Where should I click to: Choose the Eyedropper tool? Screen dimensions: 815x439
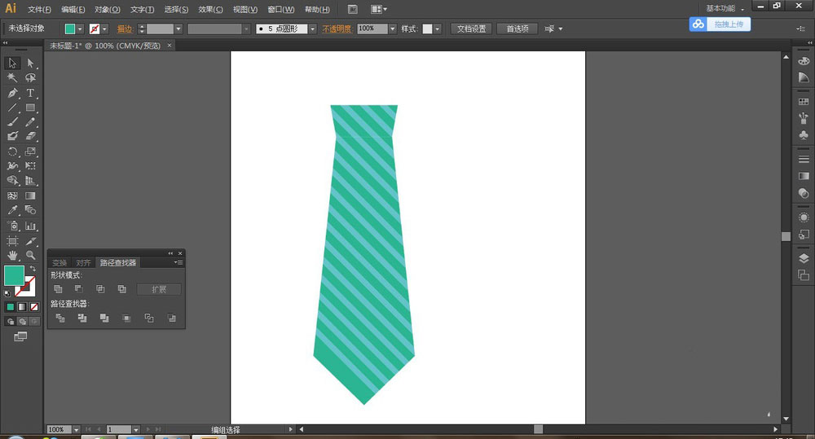click(12, 210)
